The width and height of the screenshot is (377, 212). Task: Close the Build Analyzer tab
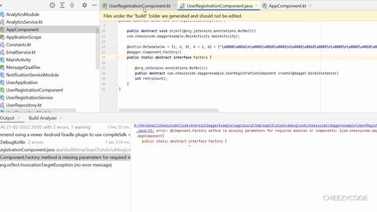61,118
